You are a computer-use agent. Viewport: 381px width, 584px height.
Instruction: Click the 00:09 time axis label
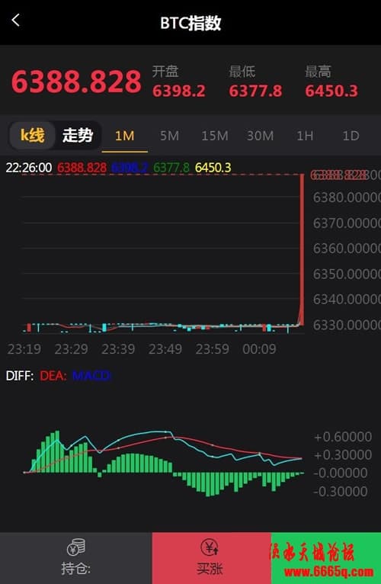click(259, 349)
